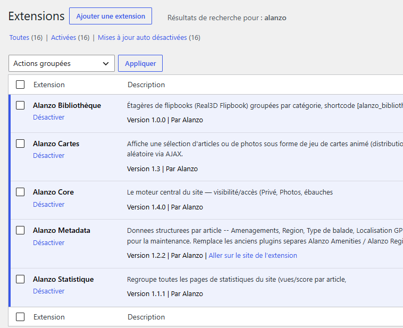Click the bottom Extension column footer
The width and height of the screenshot is (403, 328).
(x=49, y=317)
